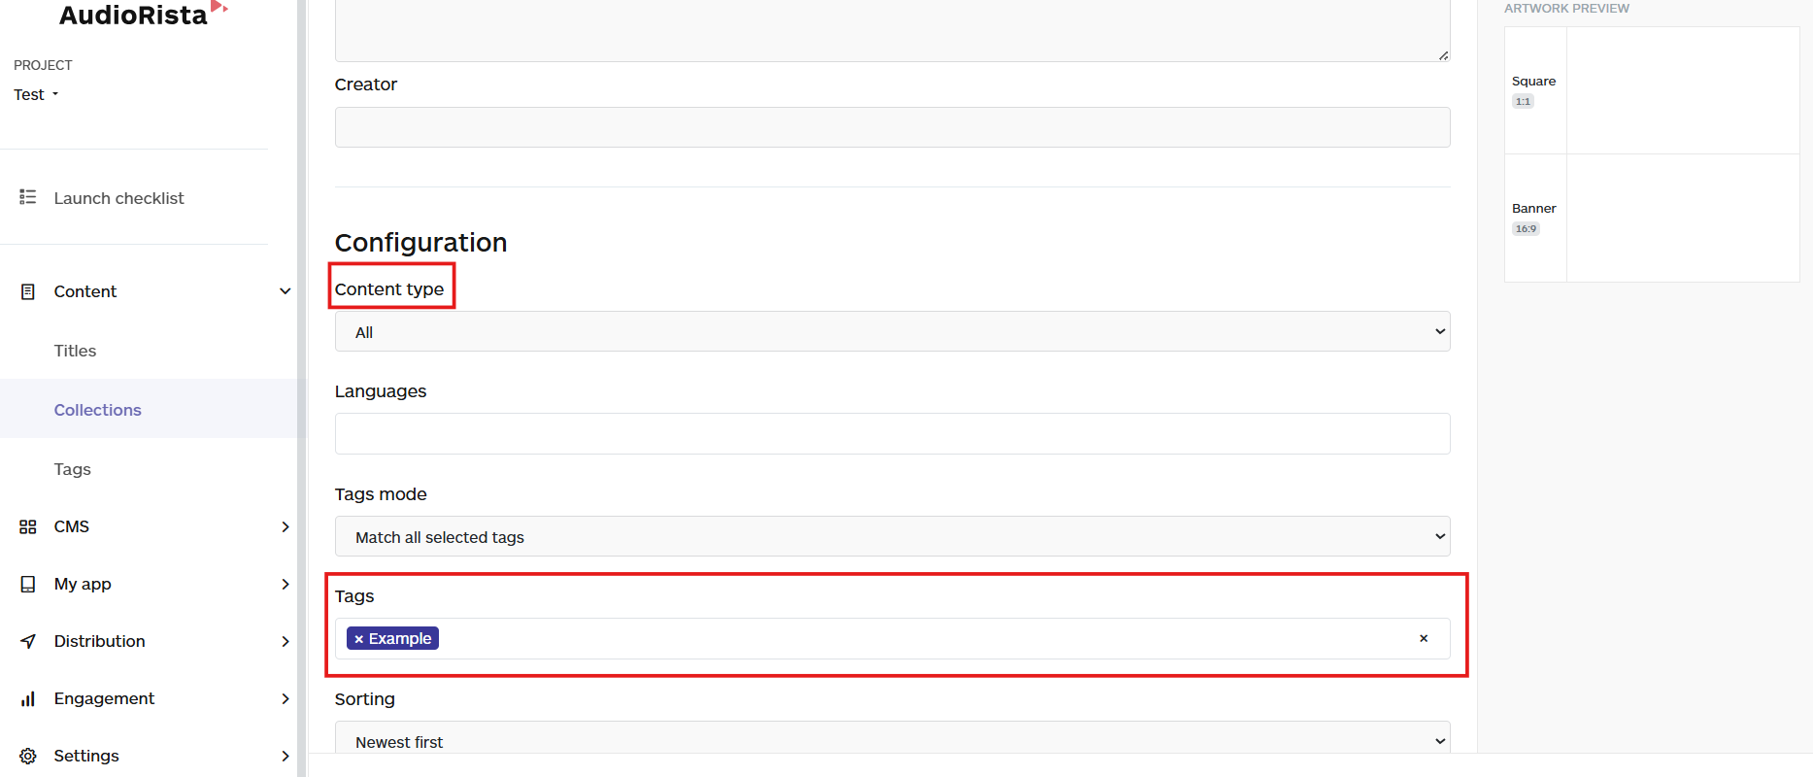Open the Engagement analytics icon
This screenshot has width=1813, height=777.
(27, 698)
